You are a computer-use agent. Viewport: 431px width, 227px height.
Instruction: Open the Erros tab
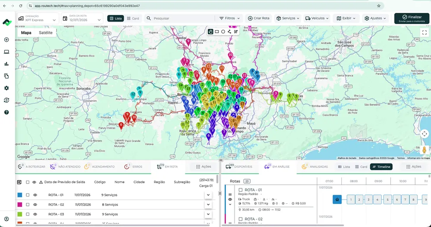(x=133, y=166)
